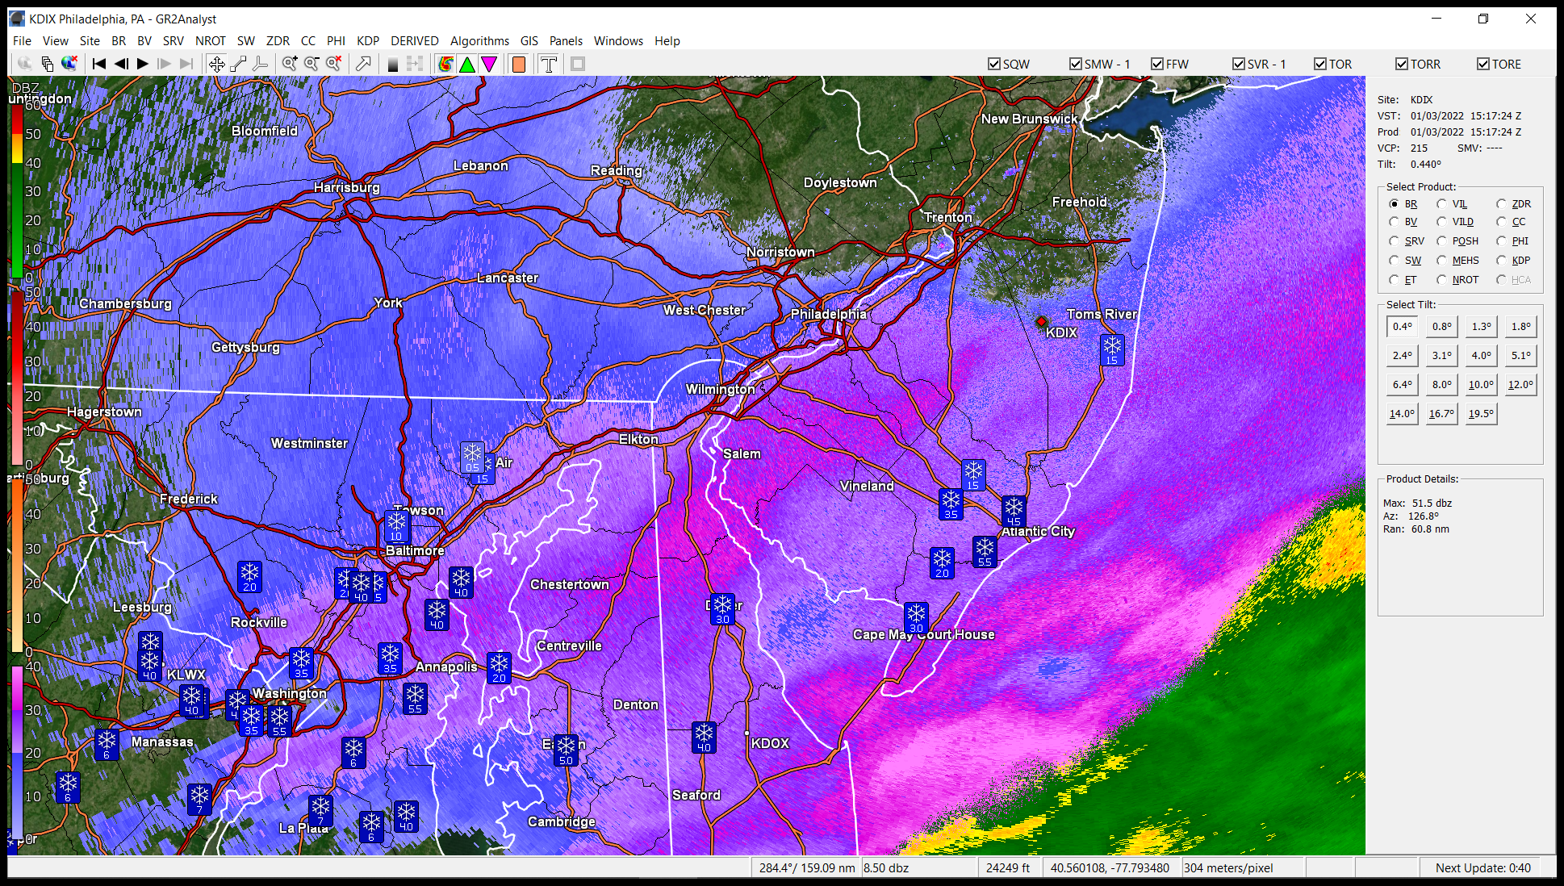Click the copy image toolbar icon
1564x886 pixels.
pos(48,64)
